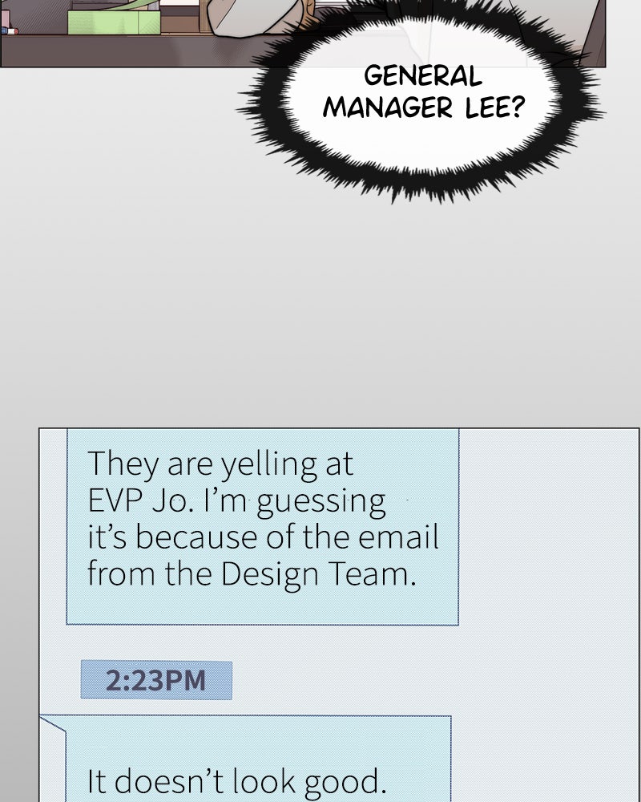Click the phrase 'They are yelling at'
This screenshot has width=641, height=802.
pos(220,465)
